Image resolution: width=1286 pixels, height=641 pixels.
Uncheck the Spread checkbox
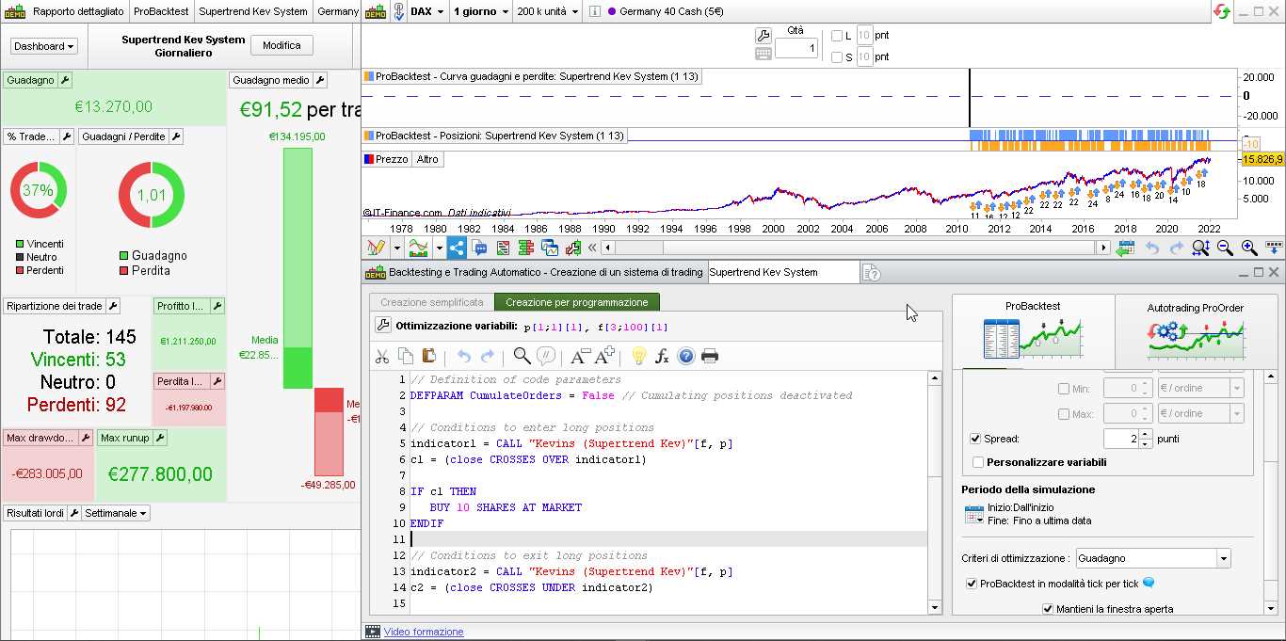(x=975, y=439)
